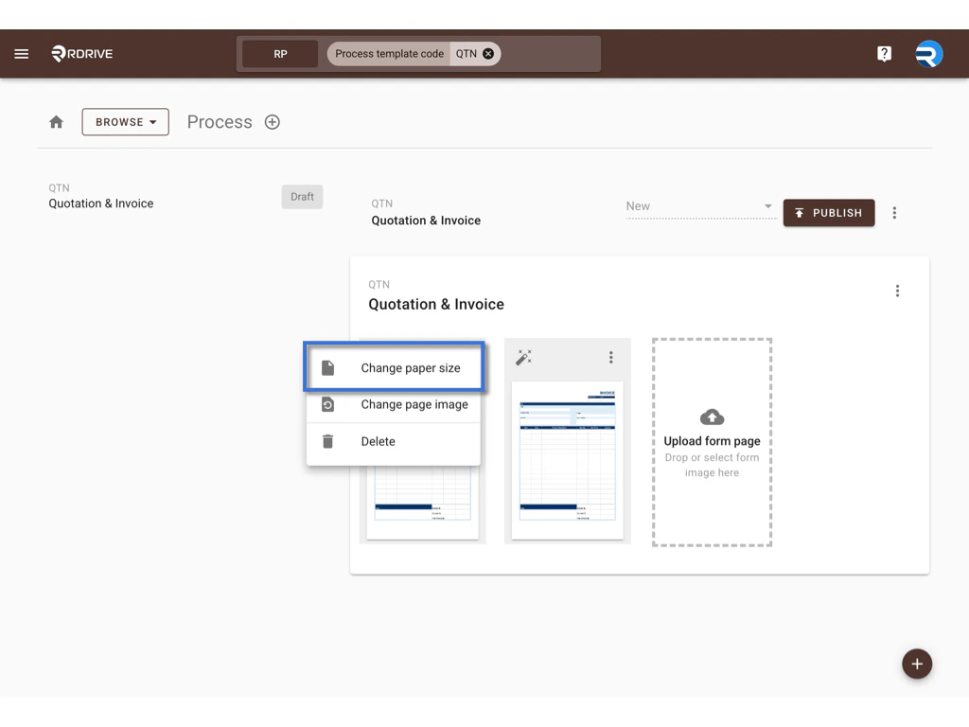Click the upload cloud icon on the form page placeholder

(712, 417)
